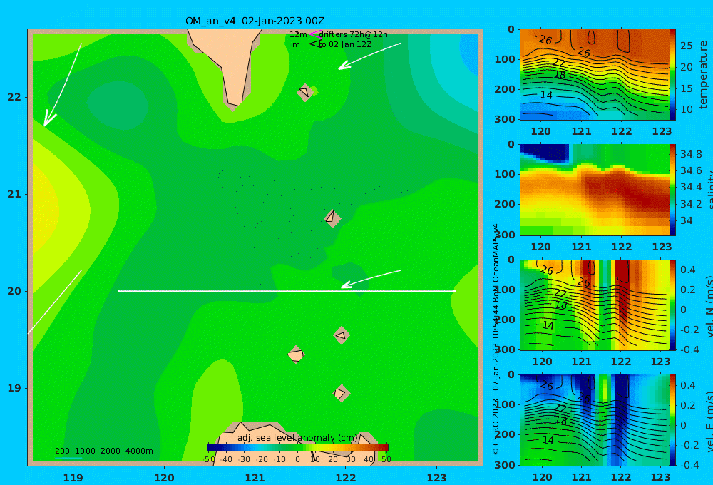Click the white transect line at 20N
Viewport: 713px width, 485px height.
point(287,291)
